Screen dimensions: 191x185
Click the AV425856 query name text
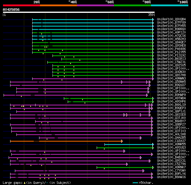tap(11, 10)
